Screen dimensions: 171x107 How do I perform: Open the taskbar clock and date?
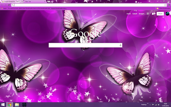[x=165, y=105]
